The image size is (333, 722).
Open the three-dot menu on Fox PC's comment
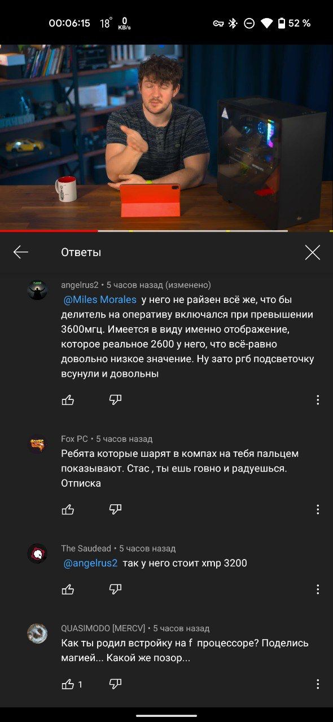coord(318,509)
